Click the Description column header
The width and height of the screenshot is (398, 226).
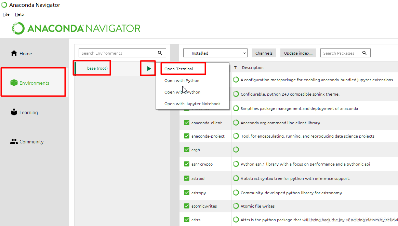(x=253, y=68)
